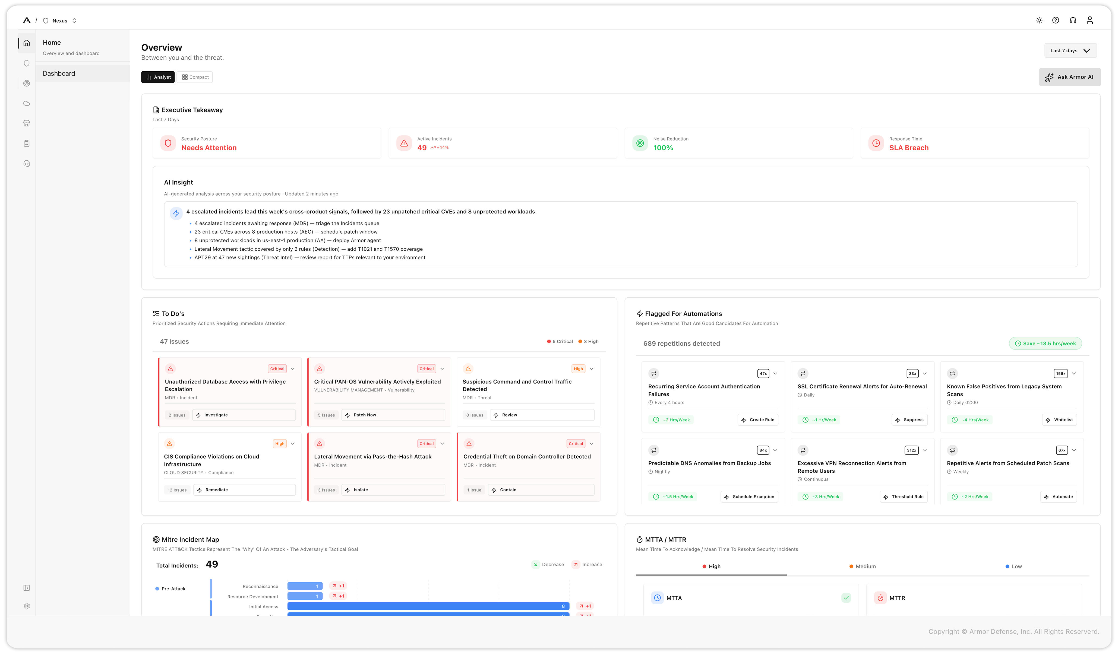Select the Medium severity tab
Image resolution: width=1115 pixels, height=652 pixels.
coord(862,566)
